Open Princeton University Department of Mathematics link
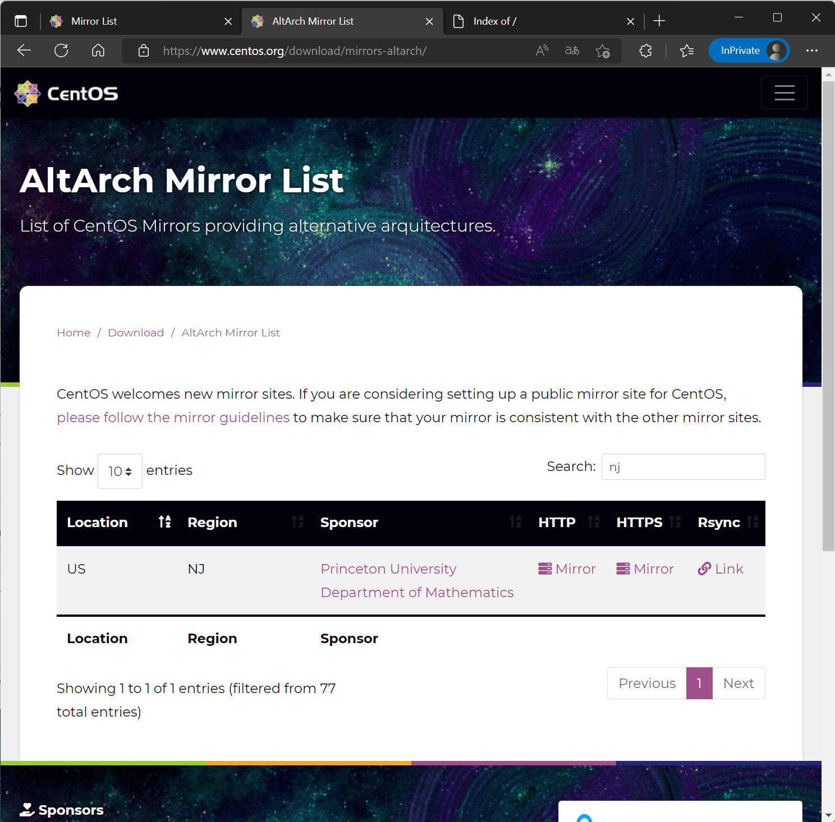 coord(417,581)
